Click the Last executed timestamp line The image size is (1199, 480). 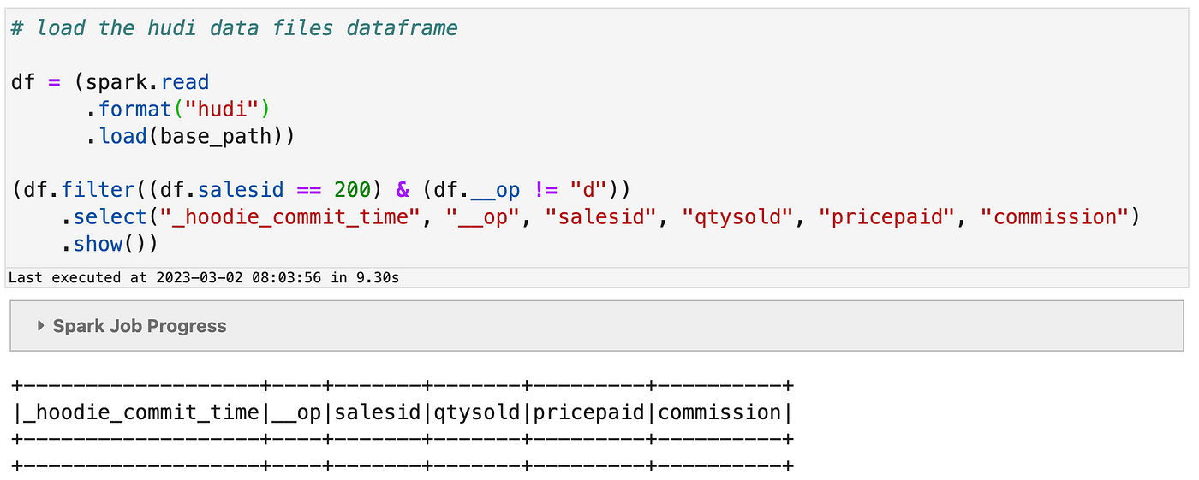pos(204,277)
